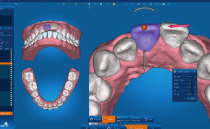The image size is (210, 129).
Task: Click the Mesial / Distal value field
Action: (x=191, y=80)
